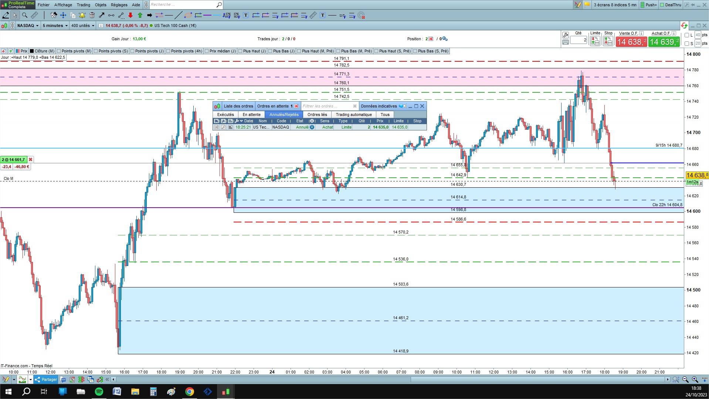Select the green up arrow tool
Screen dimensions: 709x399
140,15
